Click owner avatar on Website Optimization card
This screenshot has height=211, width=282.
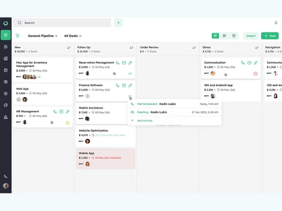click(87, 141)
